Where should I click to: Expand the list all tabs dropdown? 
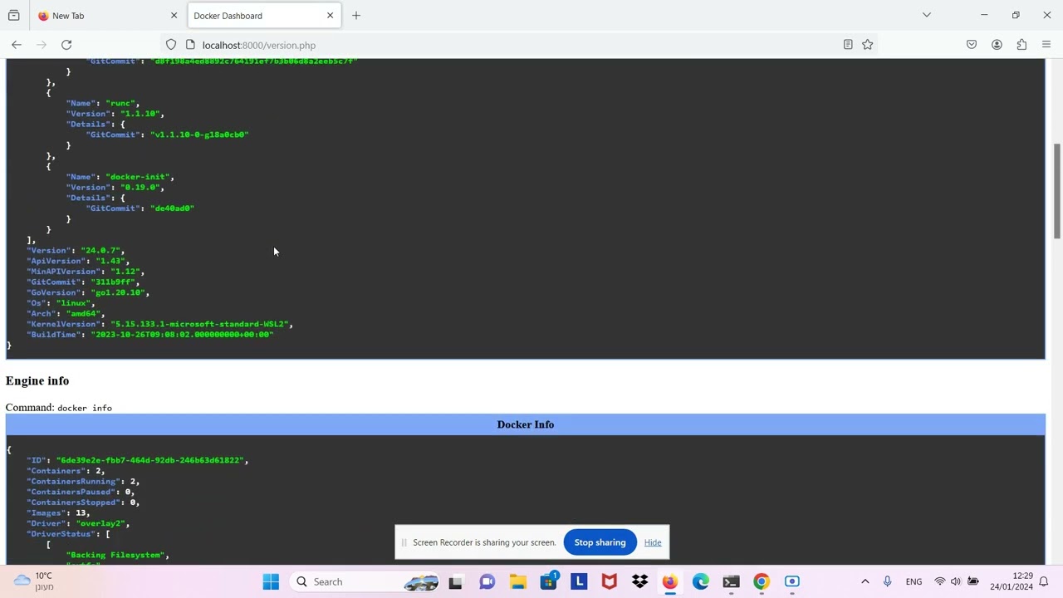927,15
